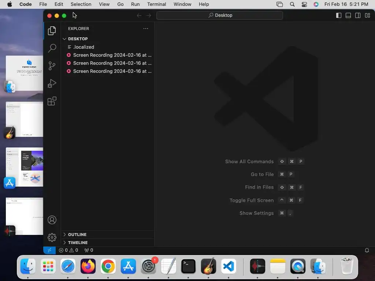375x281 pixels.
Task: Open the Accounts menu icon
Action: (52, 220)
